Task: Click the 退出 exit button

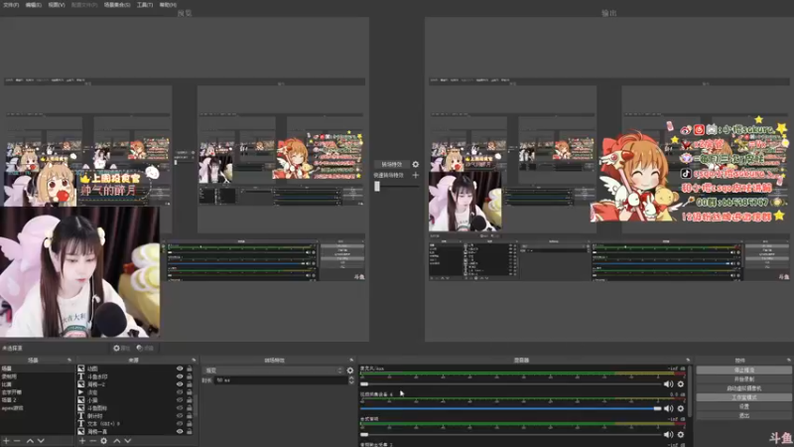Action: (x=743, y=415)
